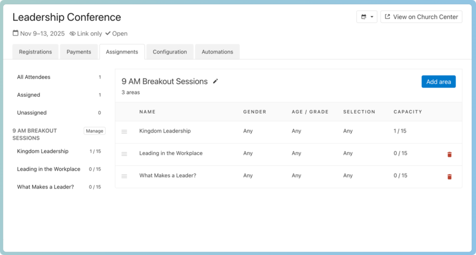Click the Link only eye icon

pyautogui.click(x=73, y=34)
